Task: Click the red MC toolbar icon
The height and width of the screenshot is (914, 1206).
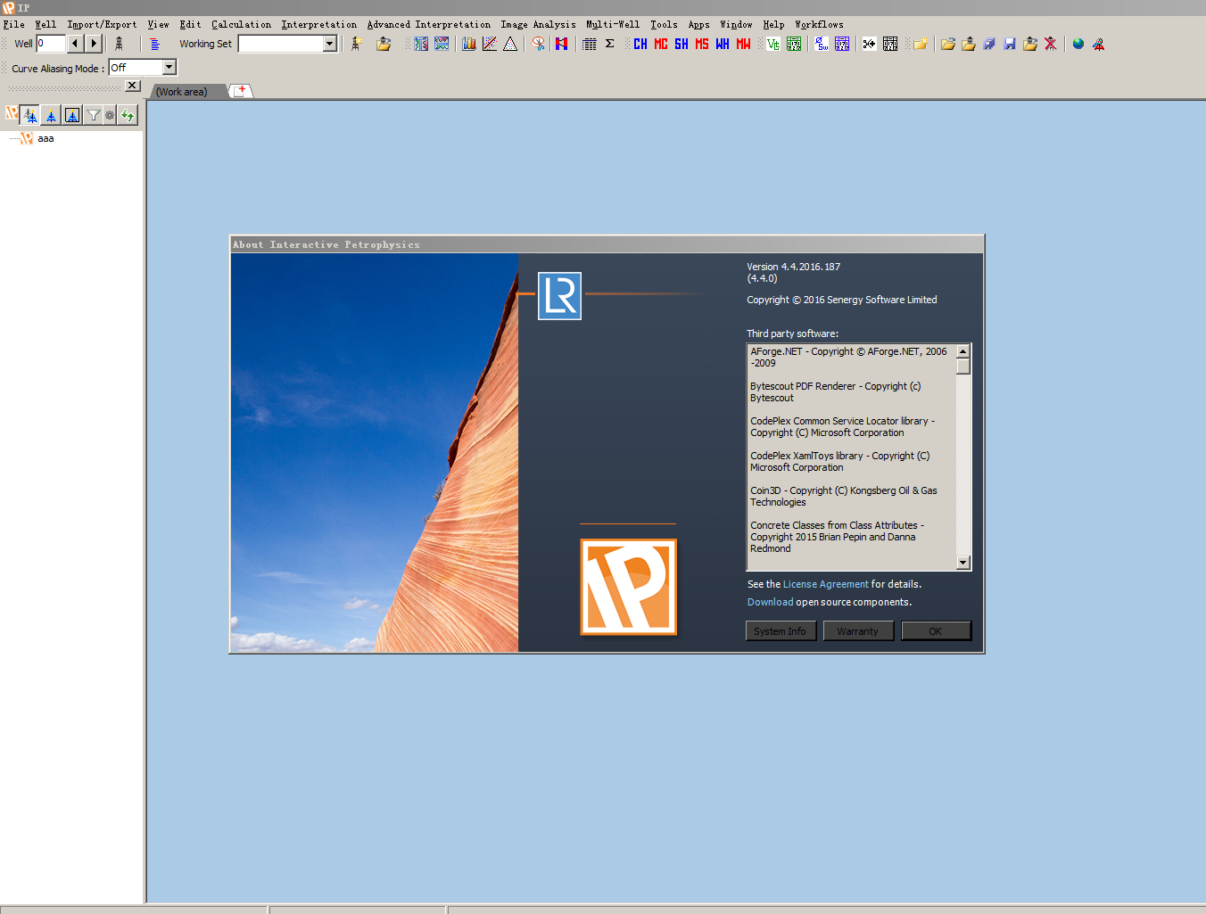Action: pyautogui.click(x=661, y=44)
